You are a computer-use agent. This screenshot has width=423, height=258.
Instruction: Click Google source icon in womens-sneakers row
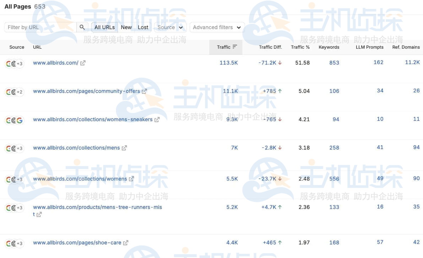coord(20,120)
